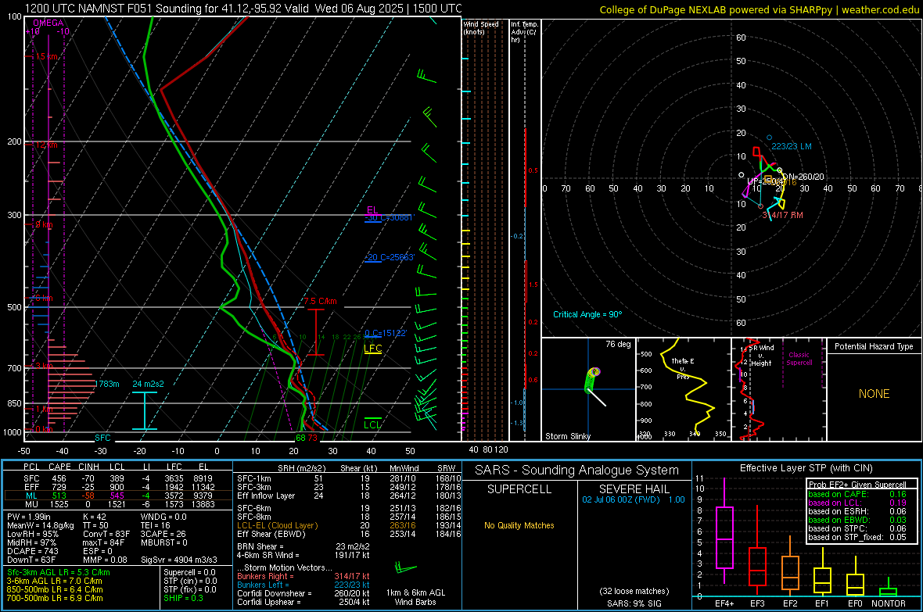Image resolution: width=923 pixels, height=612 pixels.
Task: Select the 'EF4+' box plot category label
Action: tap(724, 603)
